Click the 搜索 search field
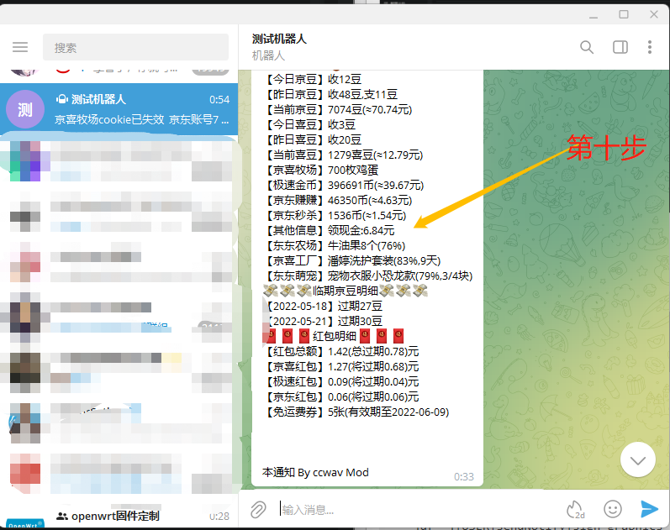This screenshot has height=530, width=670. pyautogui.click(x=135, y=47)
